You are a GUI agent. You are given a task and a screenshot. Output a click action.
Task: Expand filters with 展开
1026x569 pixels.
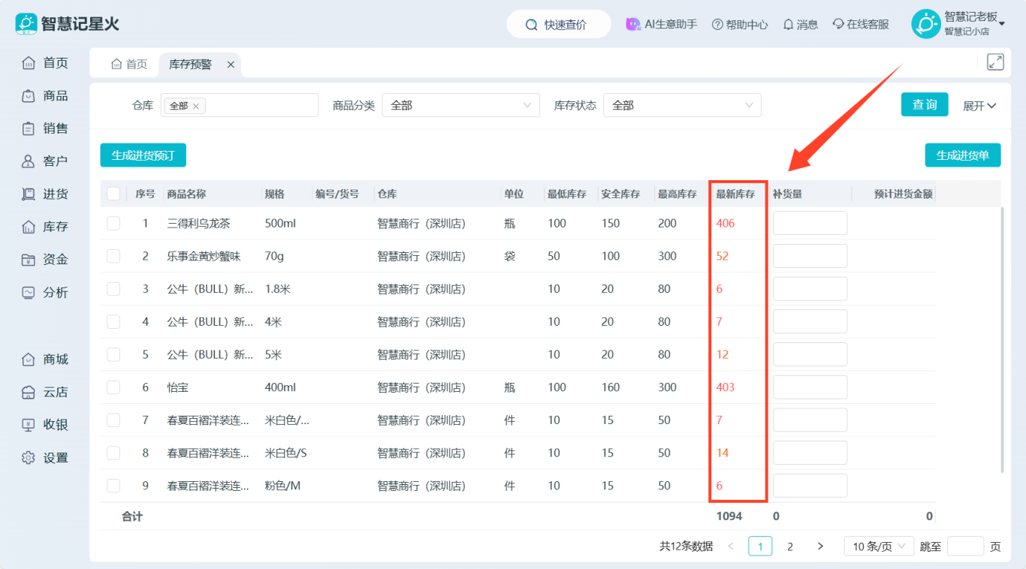coord(979,106)
